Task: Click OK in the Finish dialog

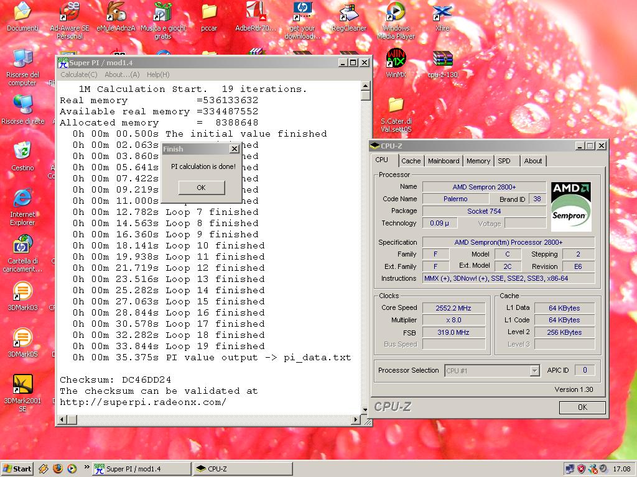Action: [x=201, y=188]
